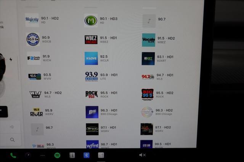Select "90.1 · HD2" label
This screenshot has height=162, width=244.
(x=50, y=18)
